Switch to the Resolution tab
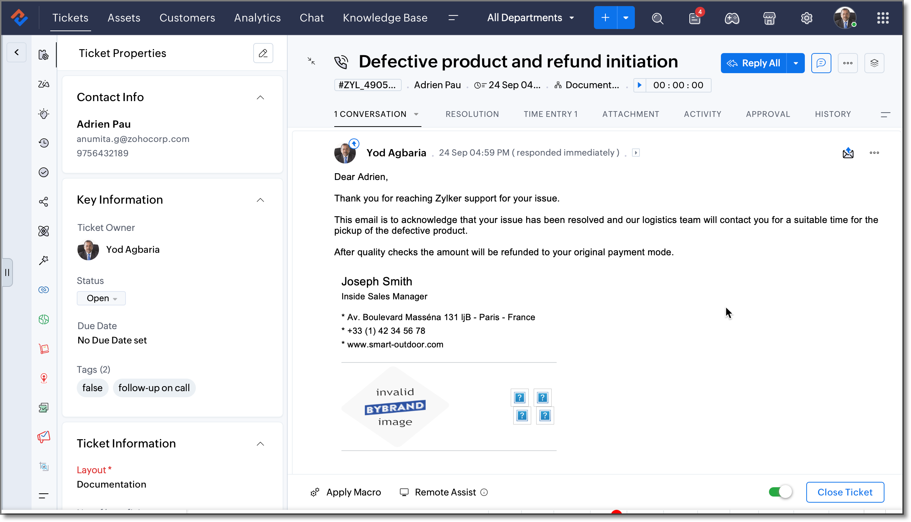911x522 pixels. click(472, 114)
